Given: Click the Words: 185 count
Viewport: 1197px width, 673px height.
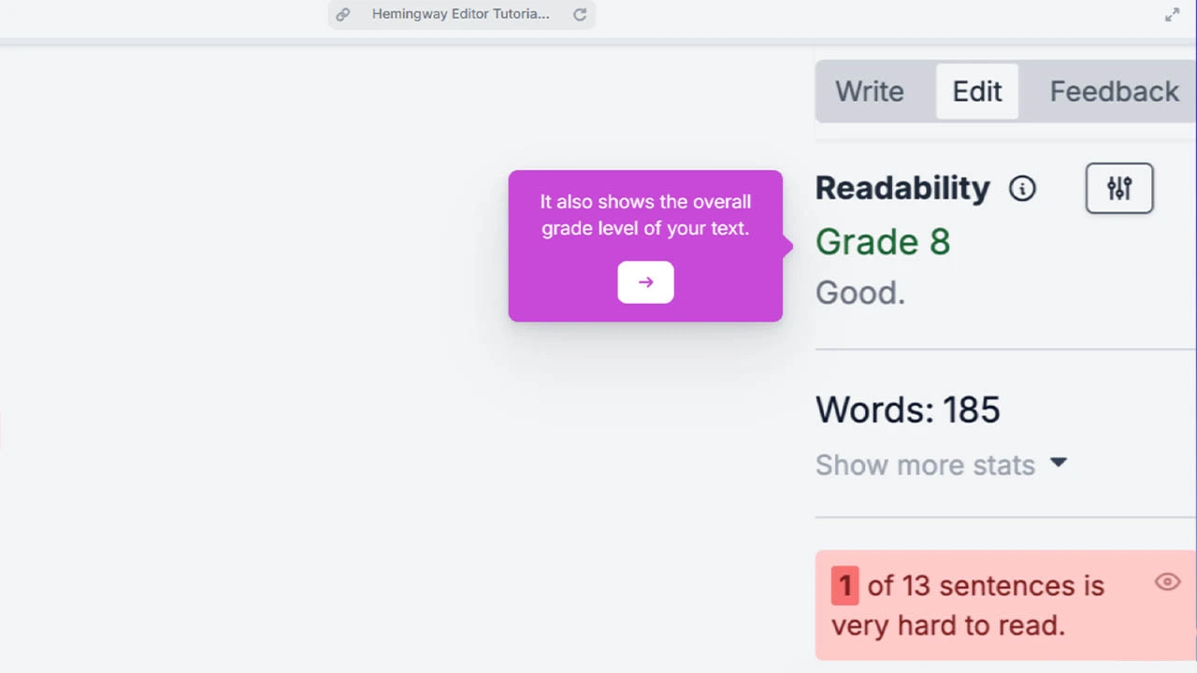Looking at the screenshot, I should click(907, 410).
